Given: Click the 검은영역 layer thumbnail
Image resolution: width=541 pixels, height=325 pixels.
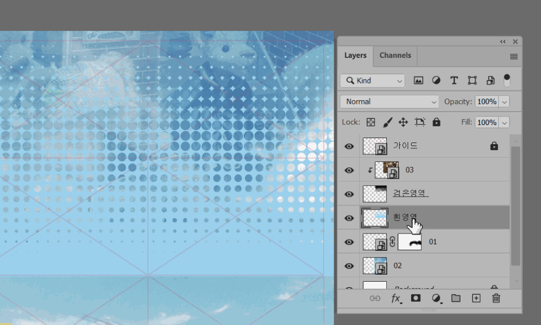Looking at the screenshot, I should click(375, 194).
